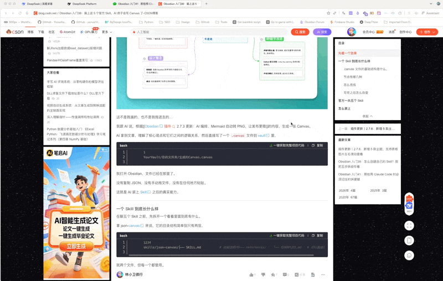The height and width of the screenshot is (281, 443).
Task: Jump to 节点有哪几种 in the contents
Action: click(353, 77)
